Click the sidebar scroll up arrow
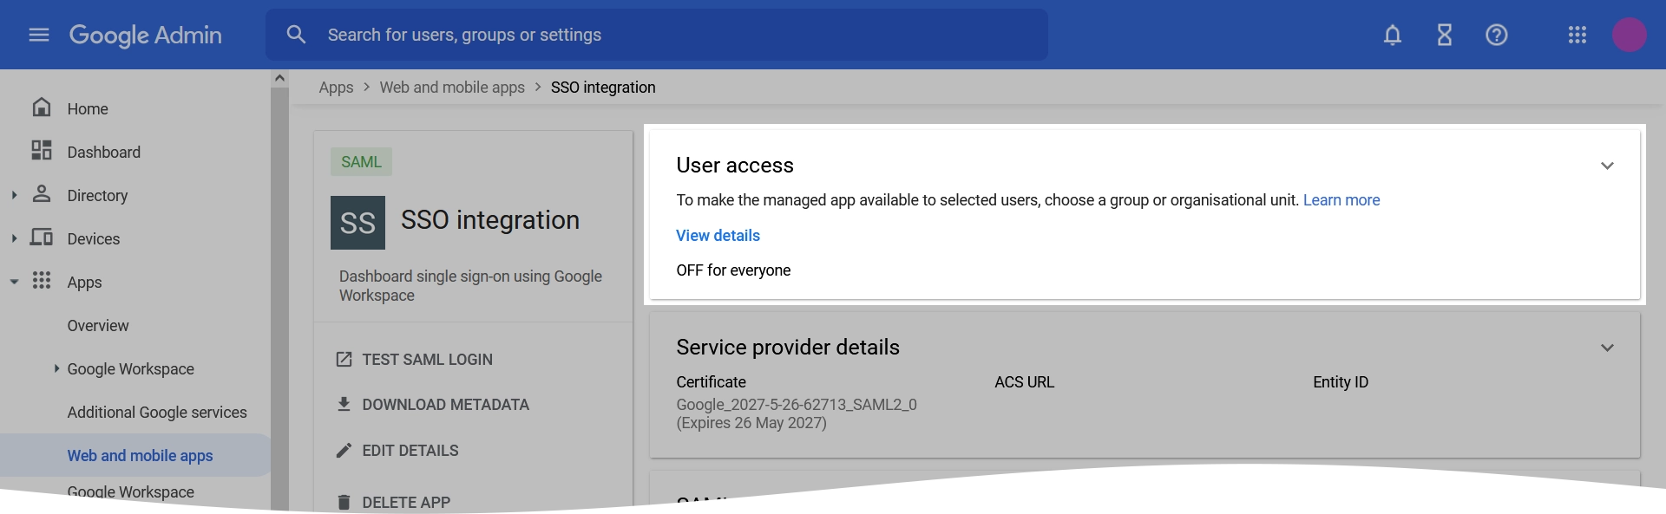The width and height of the screenshot is (1666, 514). pyautogui.click(x=279, y=78)
